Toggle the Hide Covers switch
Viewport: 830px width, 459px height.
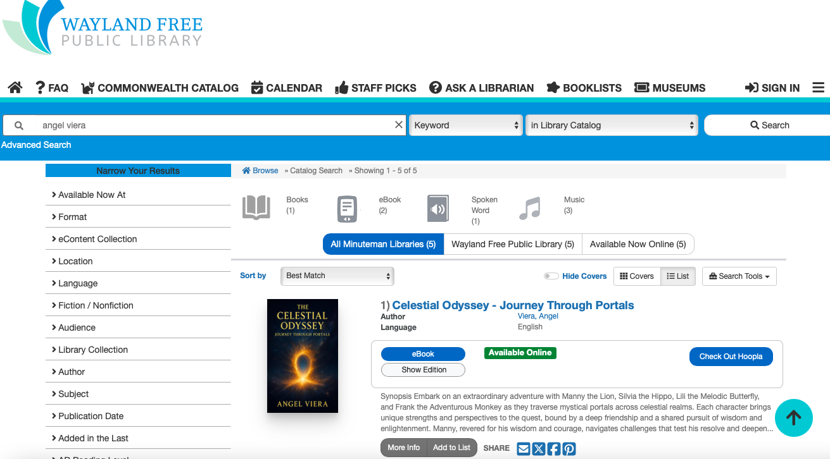[x=551, y=276]
